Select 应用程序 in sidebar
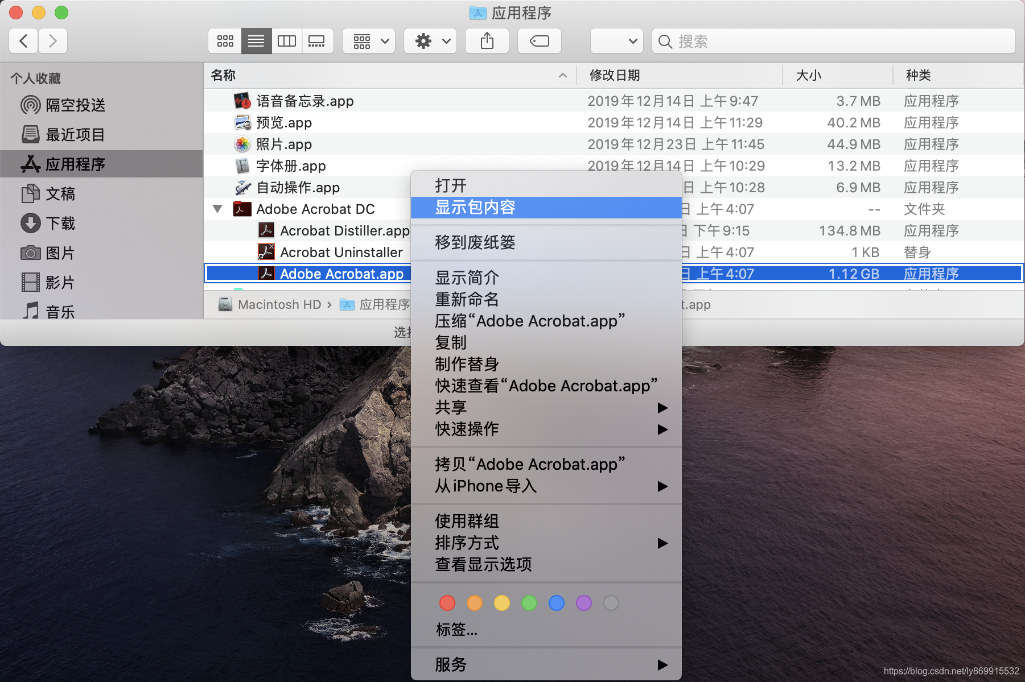 101,164
